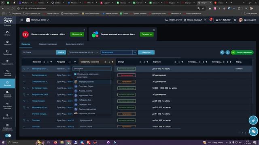Click the Поиск search input field
Viewport: 259px width, 145px height.
click(x=39, y=52)
